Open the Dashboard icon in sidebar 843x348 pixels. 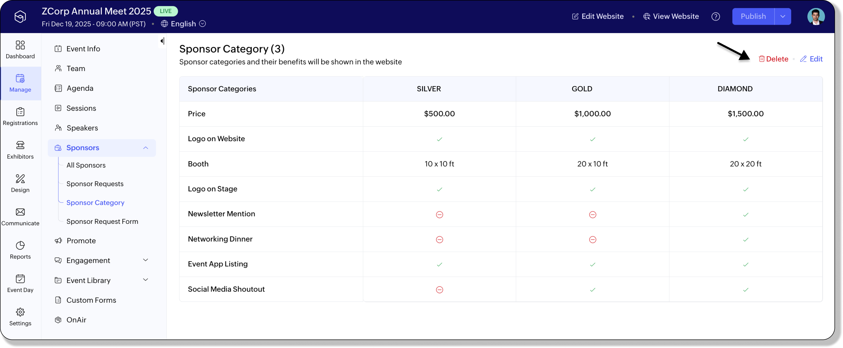click(x=20, y=45)
